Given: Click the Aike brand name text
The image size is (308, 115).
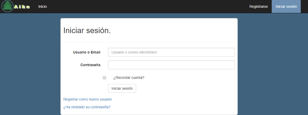Looking at the screenshot, I should [x=22, y=7].
